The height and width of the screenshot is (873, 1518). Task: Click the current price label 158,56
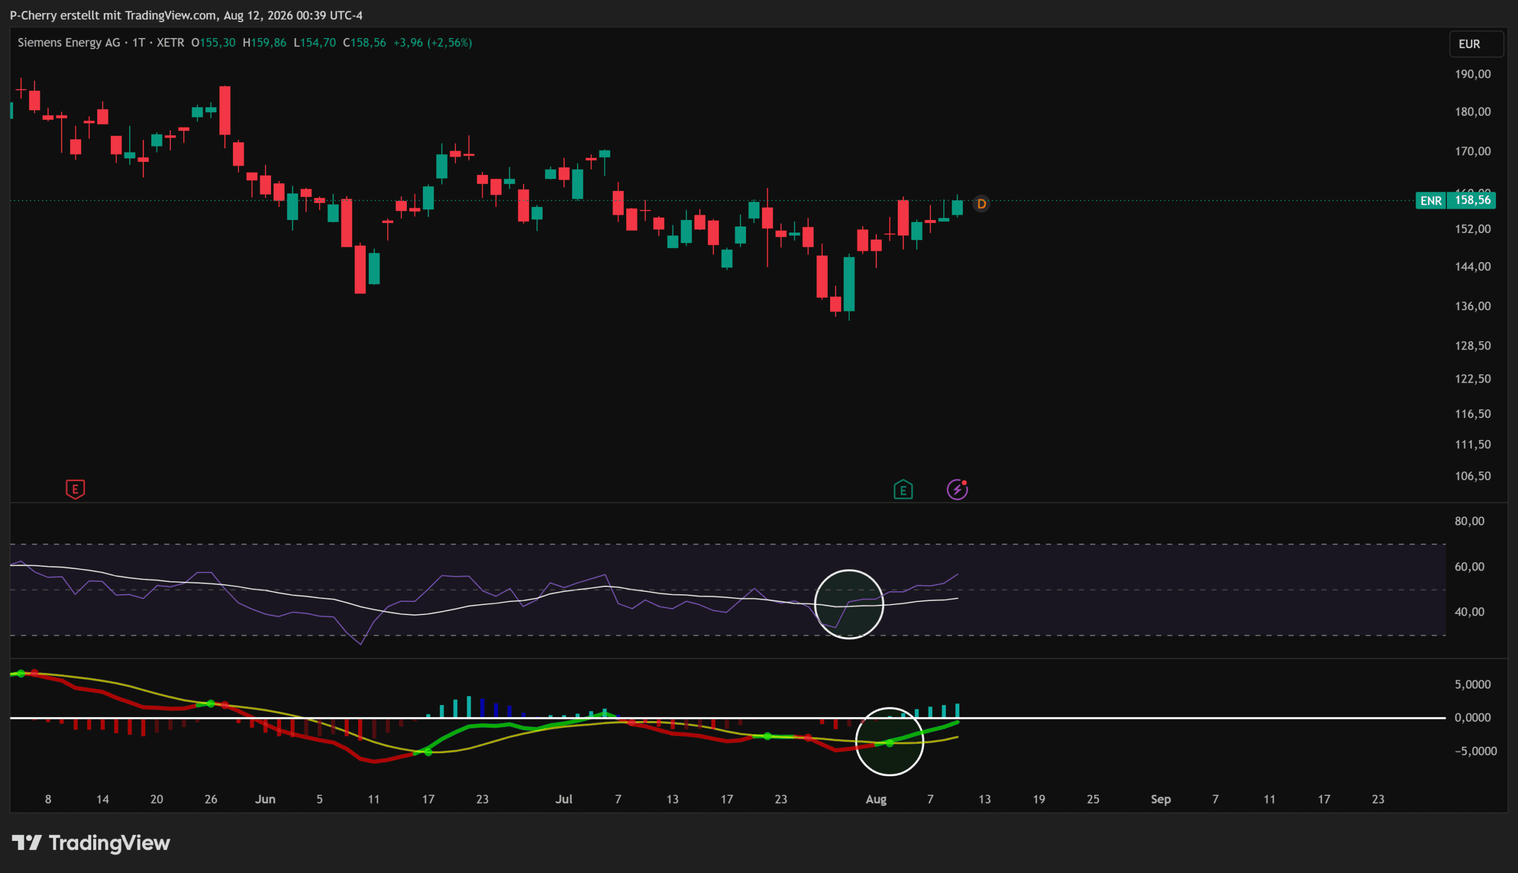pos(1472,200)
